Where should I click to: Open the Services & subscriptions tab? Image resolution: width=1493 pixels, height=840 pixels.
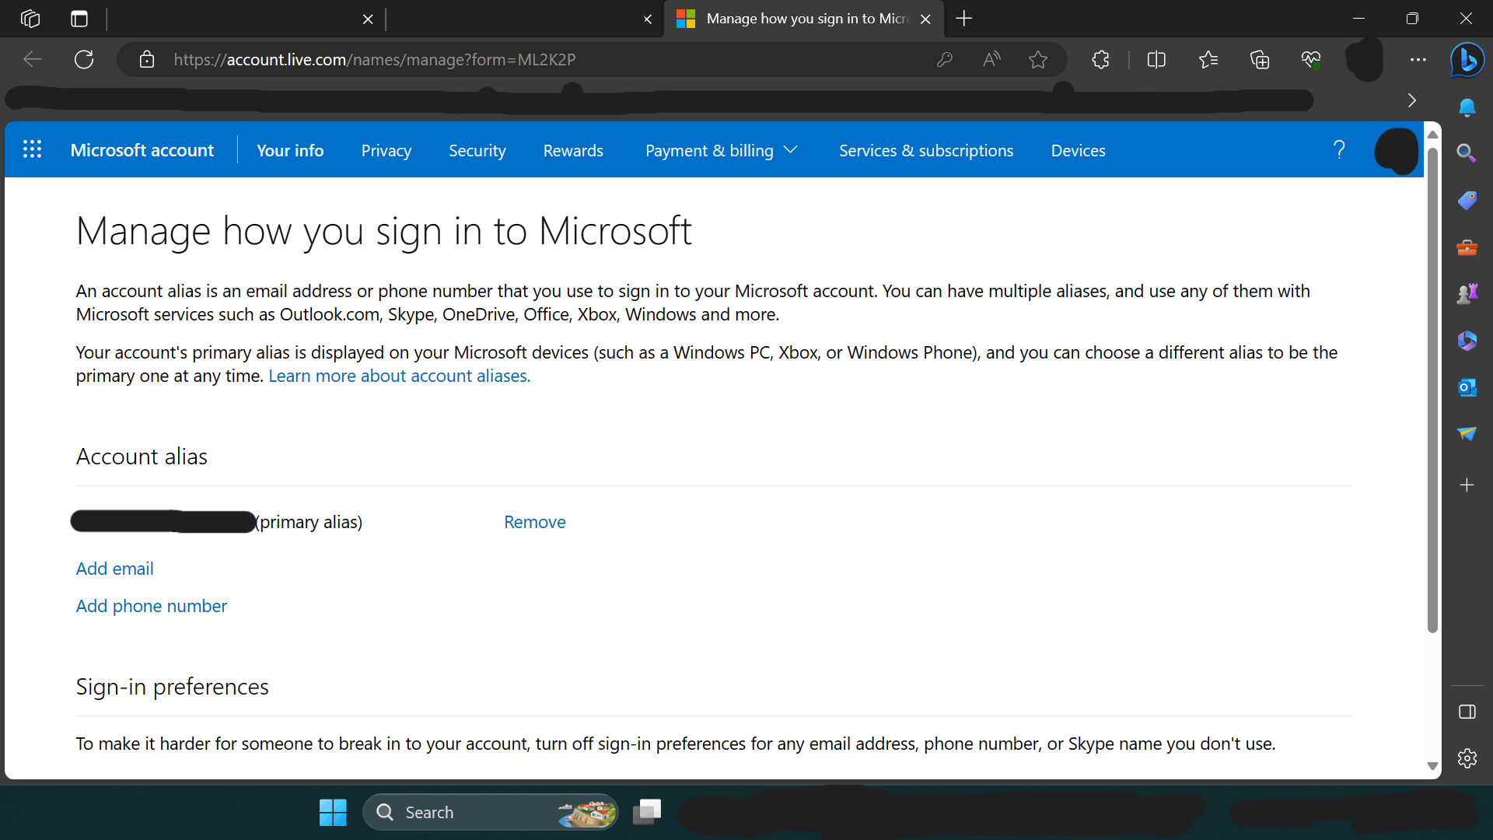(926, 150)
